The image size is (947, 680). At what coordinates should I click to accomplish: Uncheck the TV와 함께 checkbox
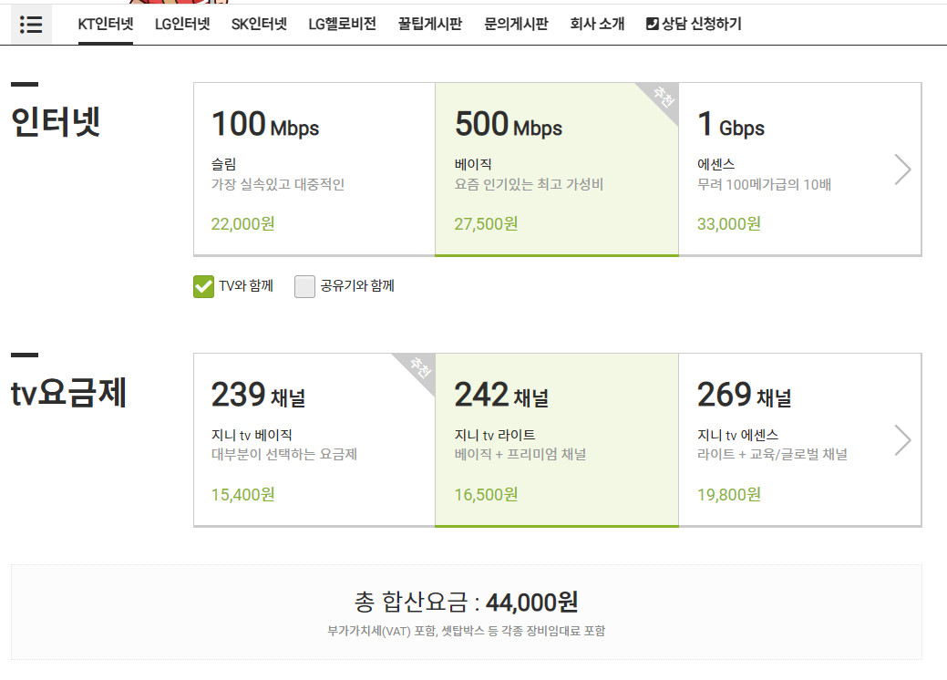click(x=203, y=286)
